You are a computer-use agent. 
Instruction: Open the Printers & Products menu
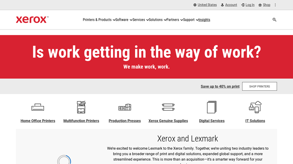point(97,20)
